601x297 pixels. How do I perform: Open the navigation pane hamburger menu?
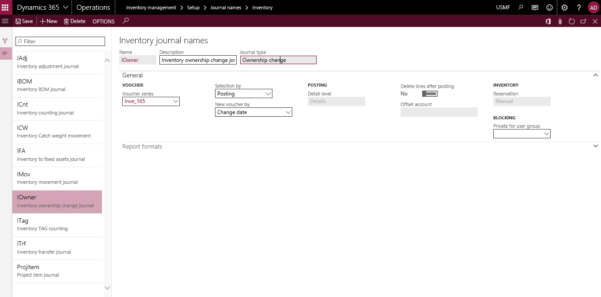coord(5,21)
